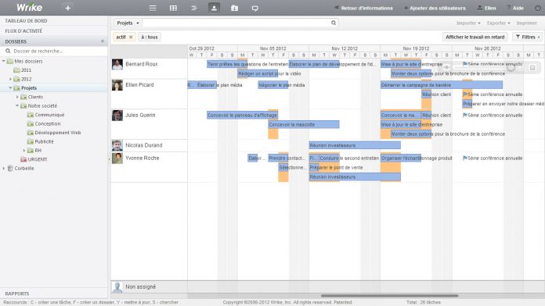The image size is (545, 306).
Task: Toggle Afficher le travail en retard
Action: tap(475, 37)
